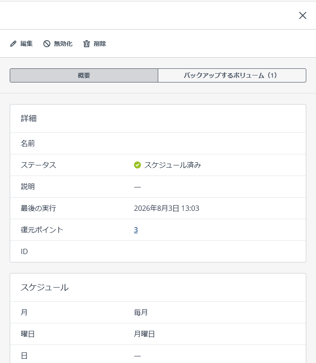
Task: Open the restore points link showing 3
Action: [136, 230]
